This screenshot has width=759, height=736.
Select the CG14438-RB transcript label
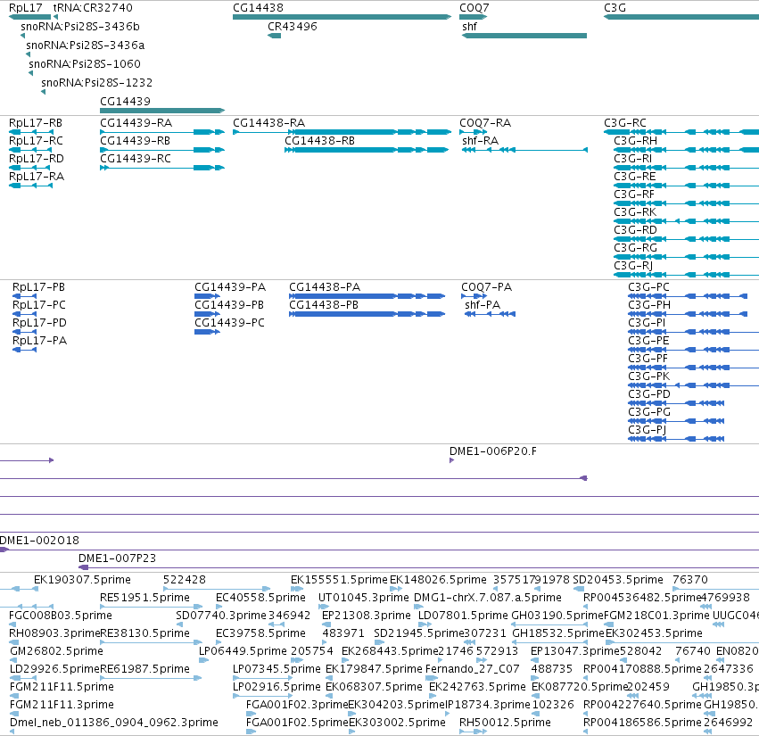point(319,141)
